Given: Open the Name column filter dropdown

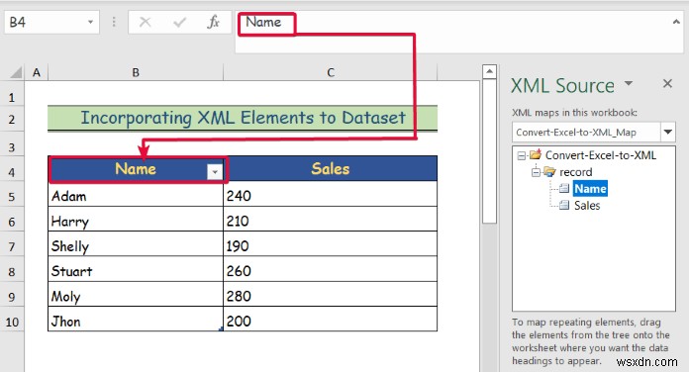Looking at the screenshot, I should pyautogui.click(x=215, y=172).
